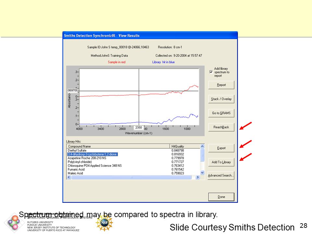This screenshot has width=312, height=234.
Task: Click the vertical scrollbar thumb
Action: point(202,155)
